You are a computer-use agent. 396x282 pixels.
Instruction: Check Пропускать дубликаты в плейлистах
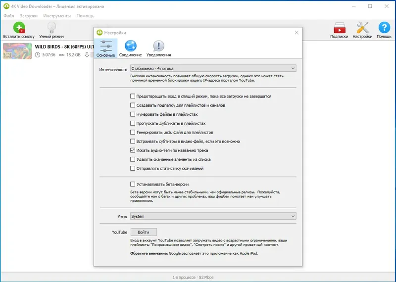[x=133, y=123]
